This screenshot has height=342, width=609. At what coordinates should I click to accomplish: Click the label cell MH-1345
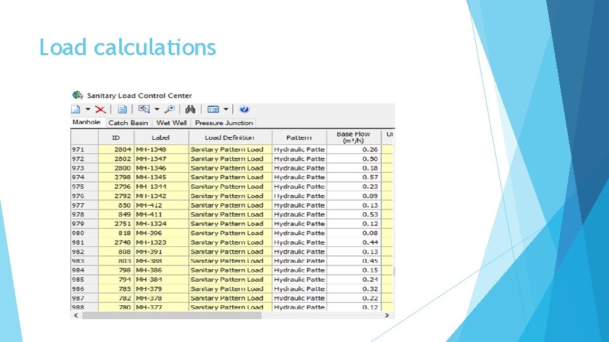click(161, 177)
